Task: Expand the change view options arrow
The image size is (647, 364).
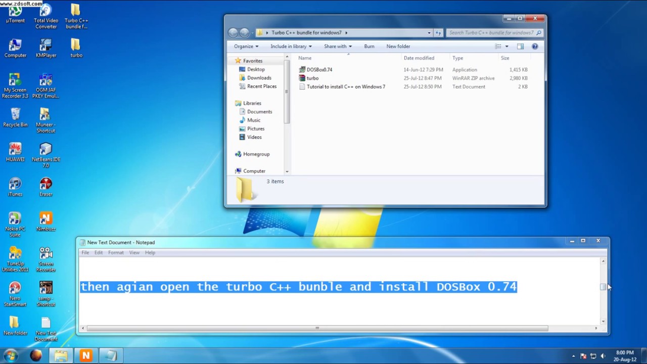Action: tap(507, 47)
